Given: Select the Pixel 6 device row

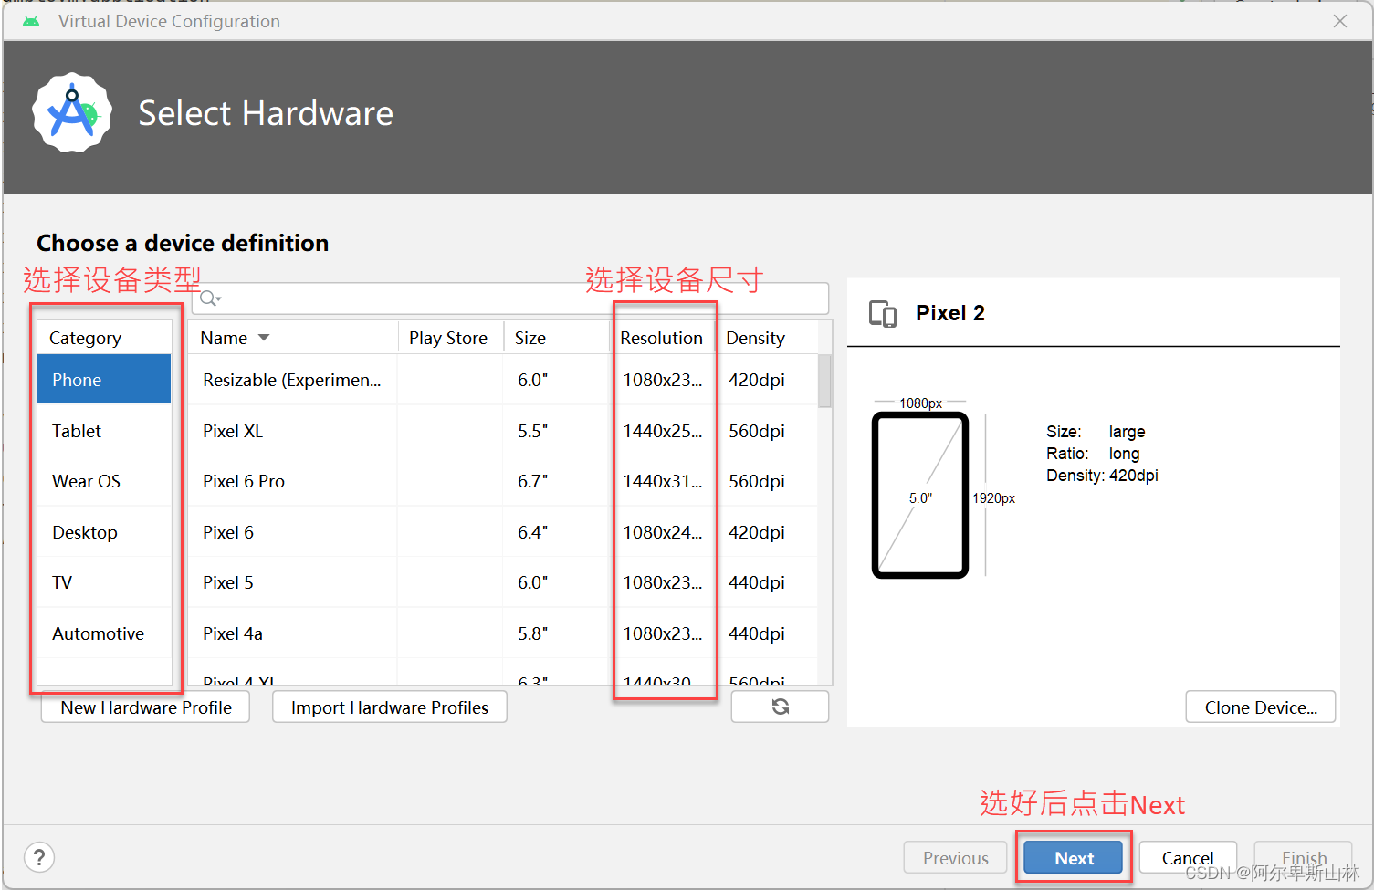Looking at the screenshot, I should 503,532.
